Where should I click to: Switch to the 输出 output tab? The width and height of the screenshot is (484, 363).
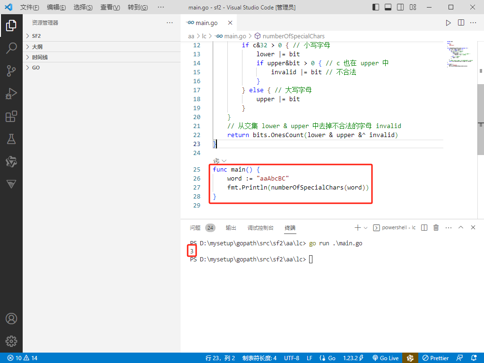click(x=231, y=228)
